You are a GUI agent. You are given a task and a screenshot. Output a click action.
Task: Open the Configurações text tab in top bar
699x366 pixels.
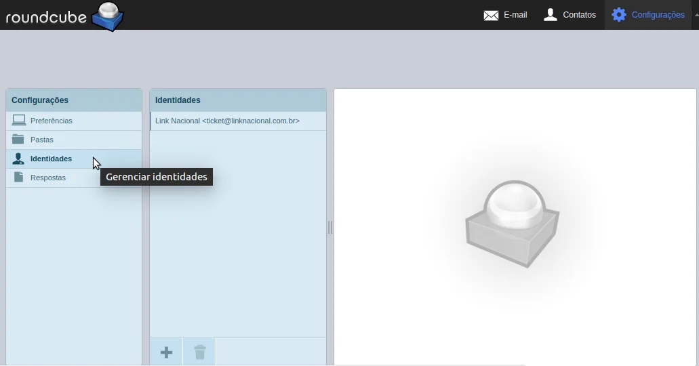[658, 15]
